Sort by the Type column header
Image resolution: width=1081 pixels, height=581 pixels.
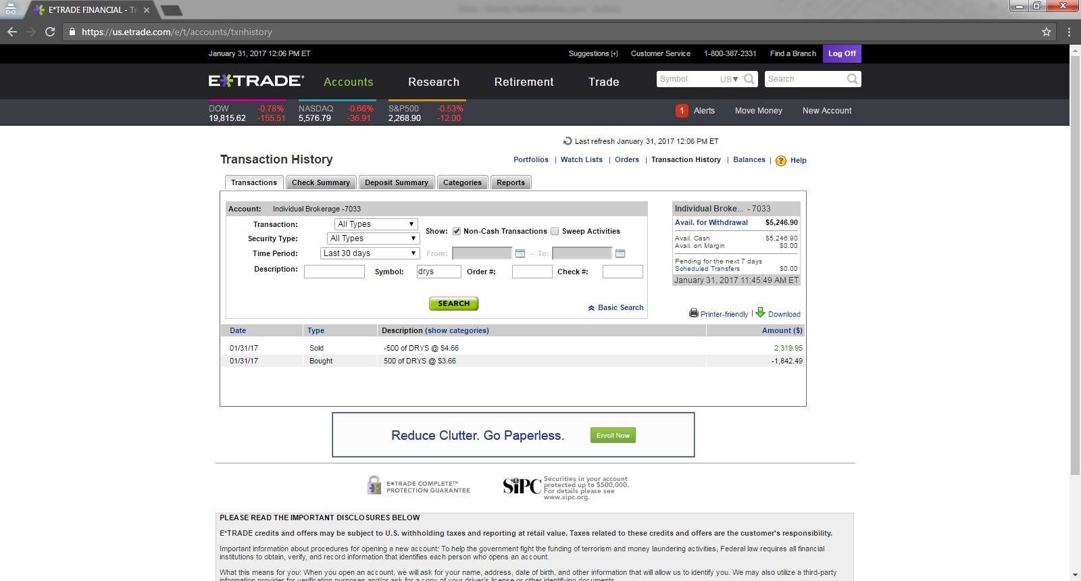point(316,330)
